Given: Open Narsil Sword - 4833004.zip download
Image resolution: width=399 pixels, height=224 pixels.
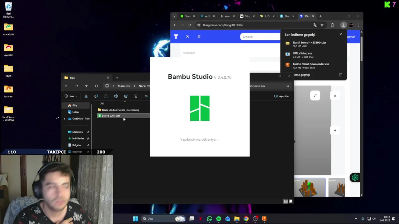Looking at the screenshot, I should point(314,44).
